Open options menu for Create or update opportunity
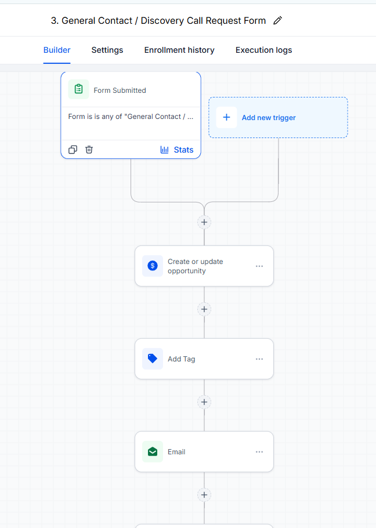 pyautogui.click(x=259, y=266)
